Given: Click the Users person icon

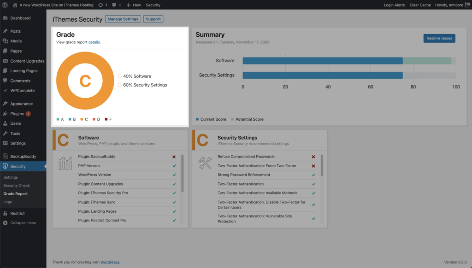Looking at the screenshot, I should click(5, 123).
